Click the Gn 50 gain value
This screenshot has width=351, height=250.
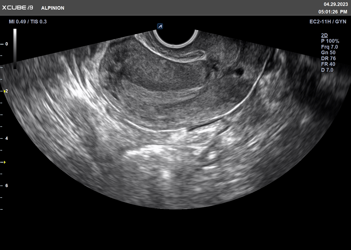(328, 53)
